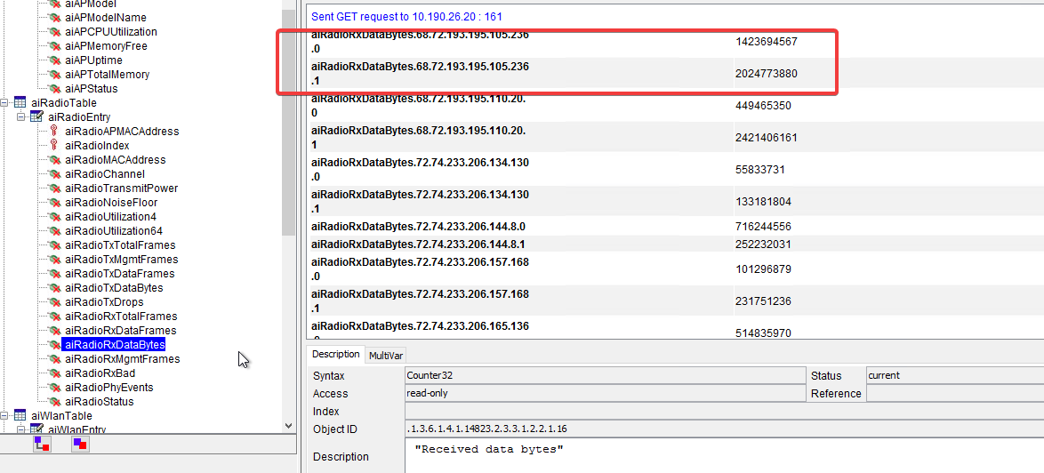Click the empty Reference field
Viewport: 1044px width, 473px height.
[x=955, y=394]
